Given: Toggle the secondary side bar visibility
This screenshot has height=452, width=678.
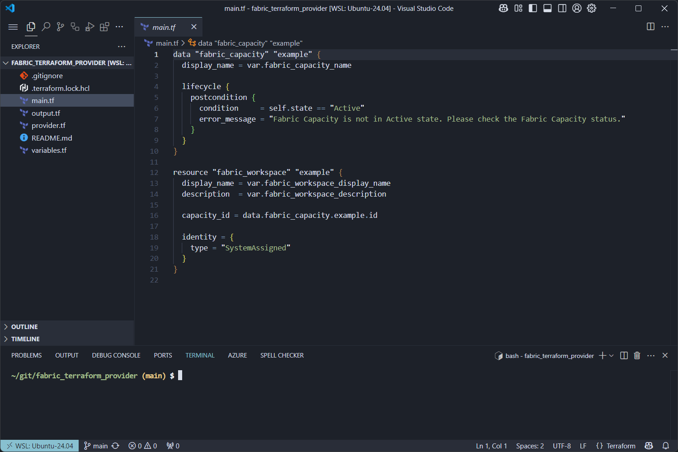Looking at the screenshot, I should pyautogui.click(x=562, y=8).
